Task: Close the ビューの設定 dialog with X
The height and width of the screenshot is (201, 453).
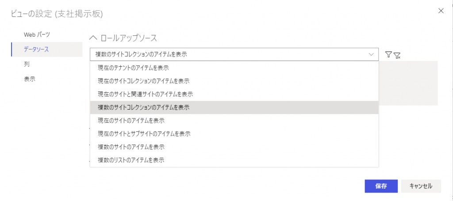Action: [441, 11]
